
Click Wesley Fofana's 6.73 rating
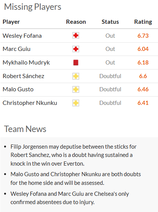[x=143, y=36]
